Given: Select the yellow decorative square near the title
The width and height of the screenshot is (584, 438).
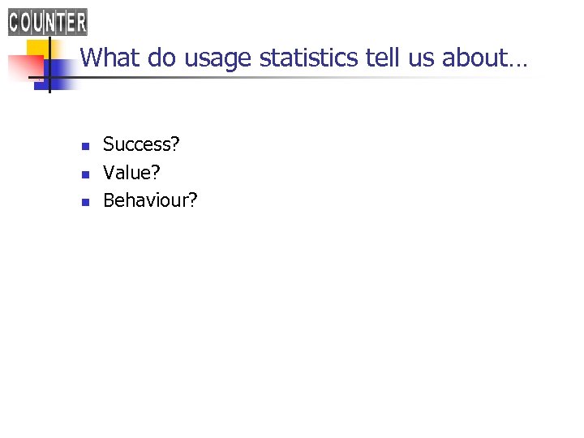Looking at the screenshot, I should [36, 47].
